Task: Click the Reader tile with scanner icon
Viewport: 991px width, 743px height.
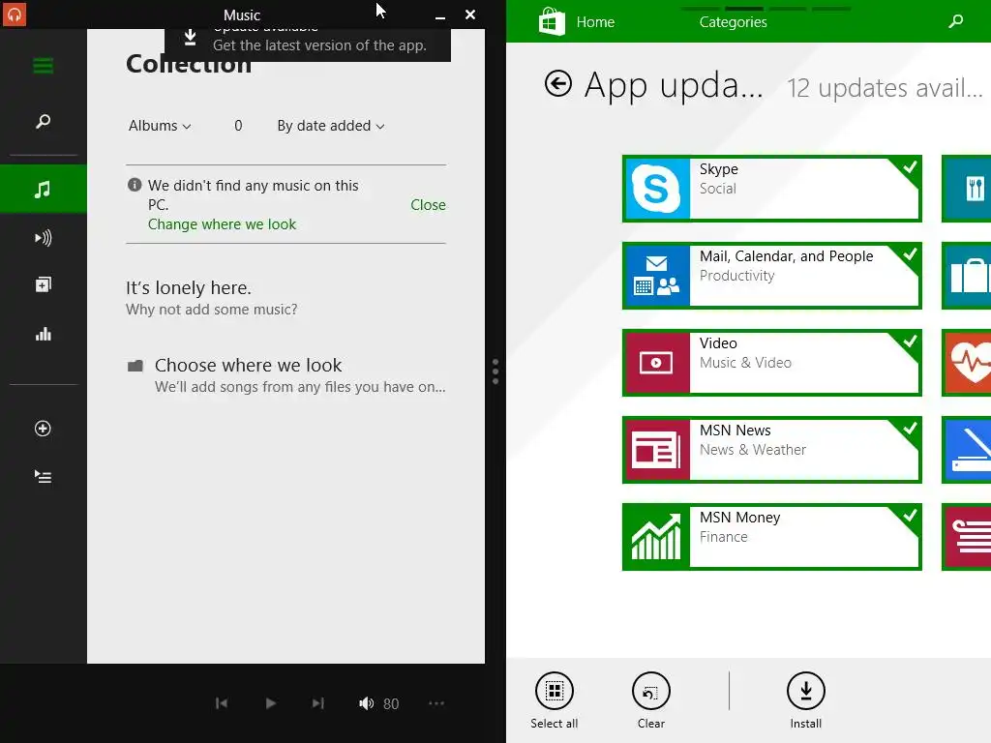Action: 967,450
